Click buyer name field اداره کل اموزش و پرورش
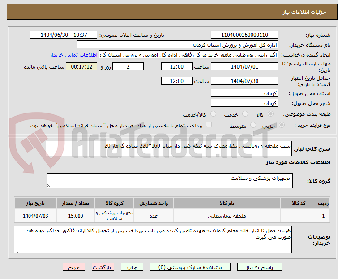This screenshot has width=338, height=279. (x=177, y=45)
